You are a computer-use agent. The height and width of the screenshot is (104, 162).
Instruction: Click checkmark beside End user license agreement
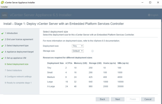[2, 40]
